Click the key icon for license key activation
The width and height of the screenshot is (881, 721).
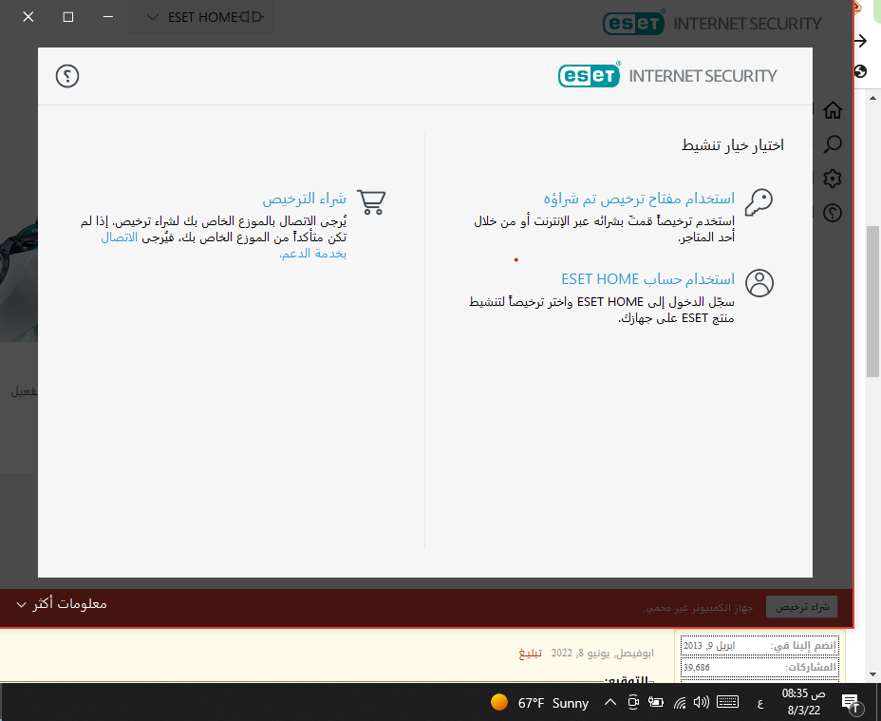759,202
